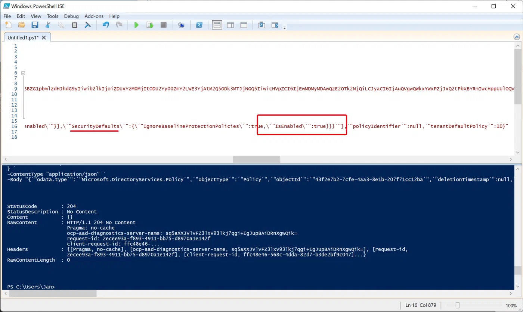Click the tenantDefaultPolicy text on line 16
523x312 pixels.
pos(459,126)
